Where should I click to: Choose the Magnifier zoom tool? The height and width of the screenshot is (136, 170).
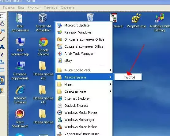coord(2,31)
